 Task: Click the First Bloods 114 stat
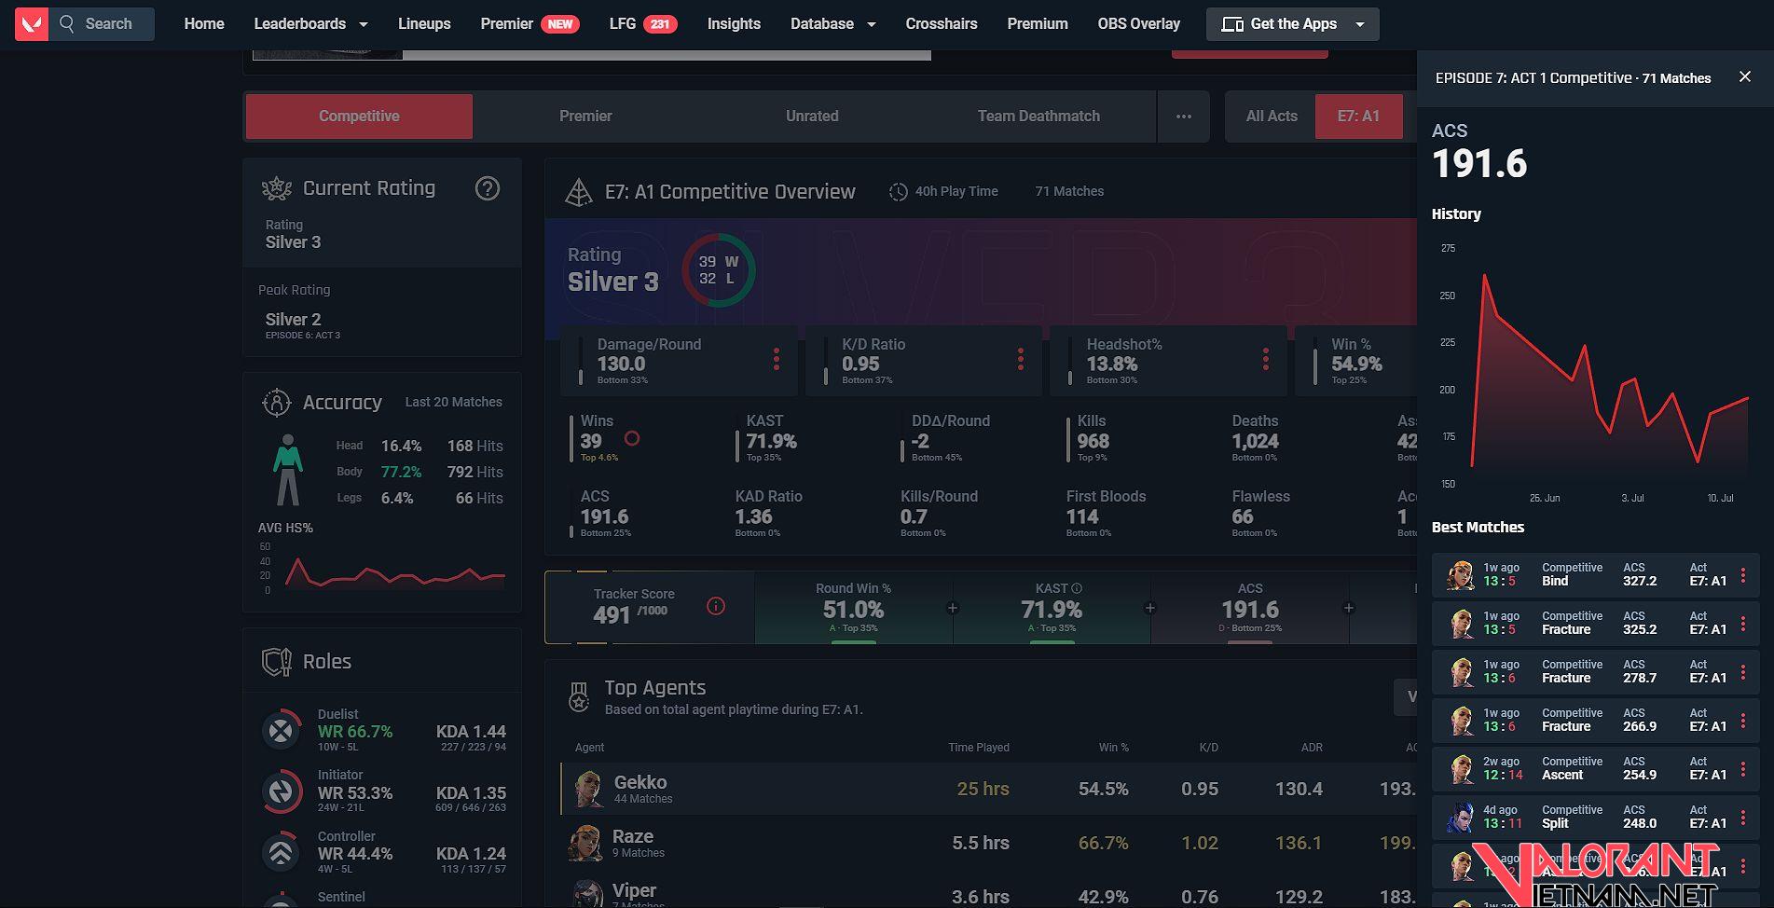coord(1083,516)
